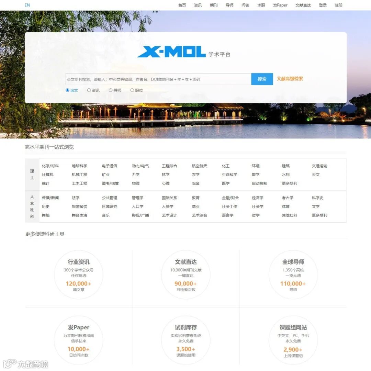
Task: Select the 资讯 radio button
Action: point(89,90)
